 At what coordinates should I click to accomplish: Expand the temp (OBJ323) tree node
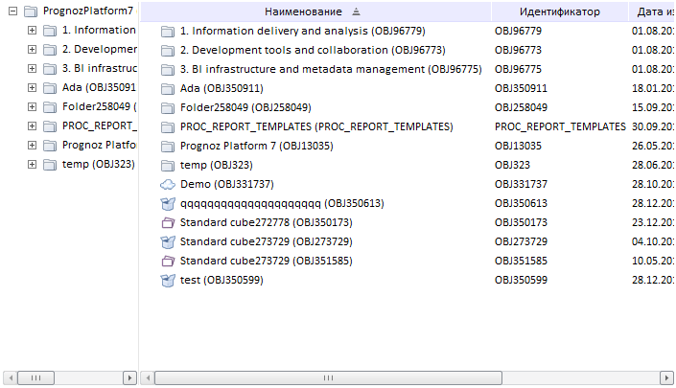pos(33,164)
